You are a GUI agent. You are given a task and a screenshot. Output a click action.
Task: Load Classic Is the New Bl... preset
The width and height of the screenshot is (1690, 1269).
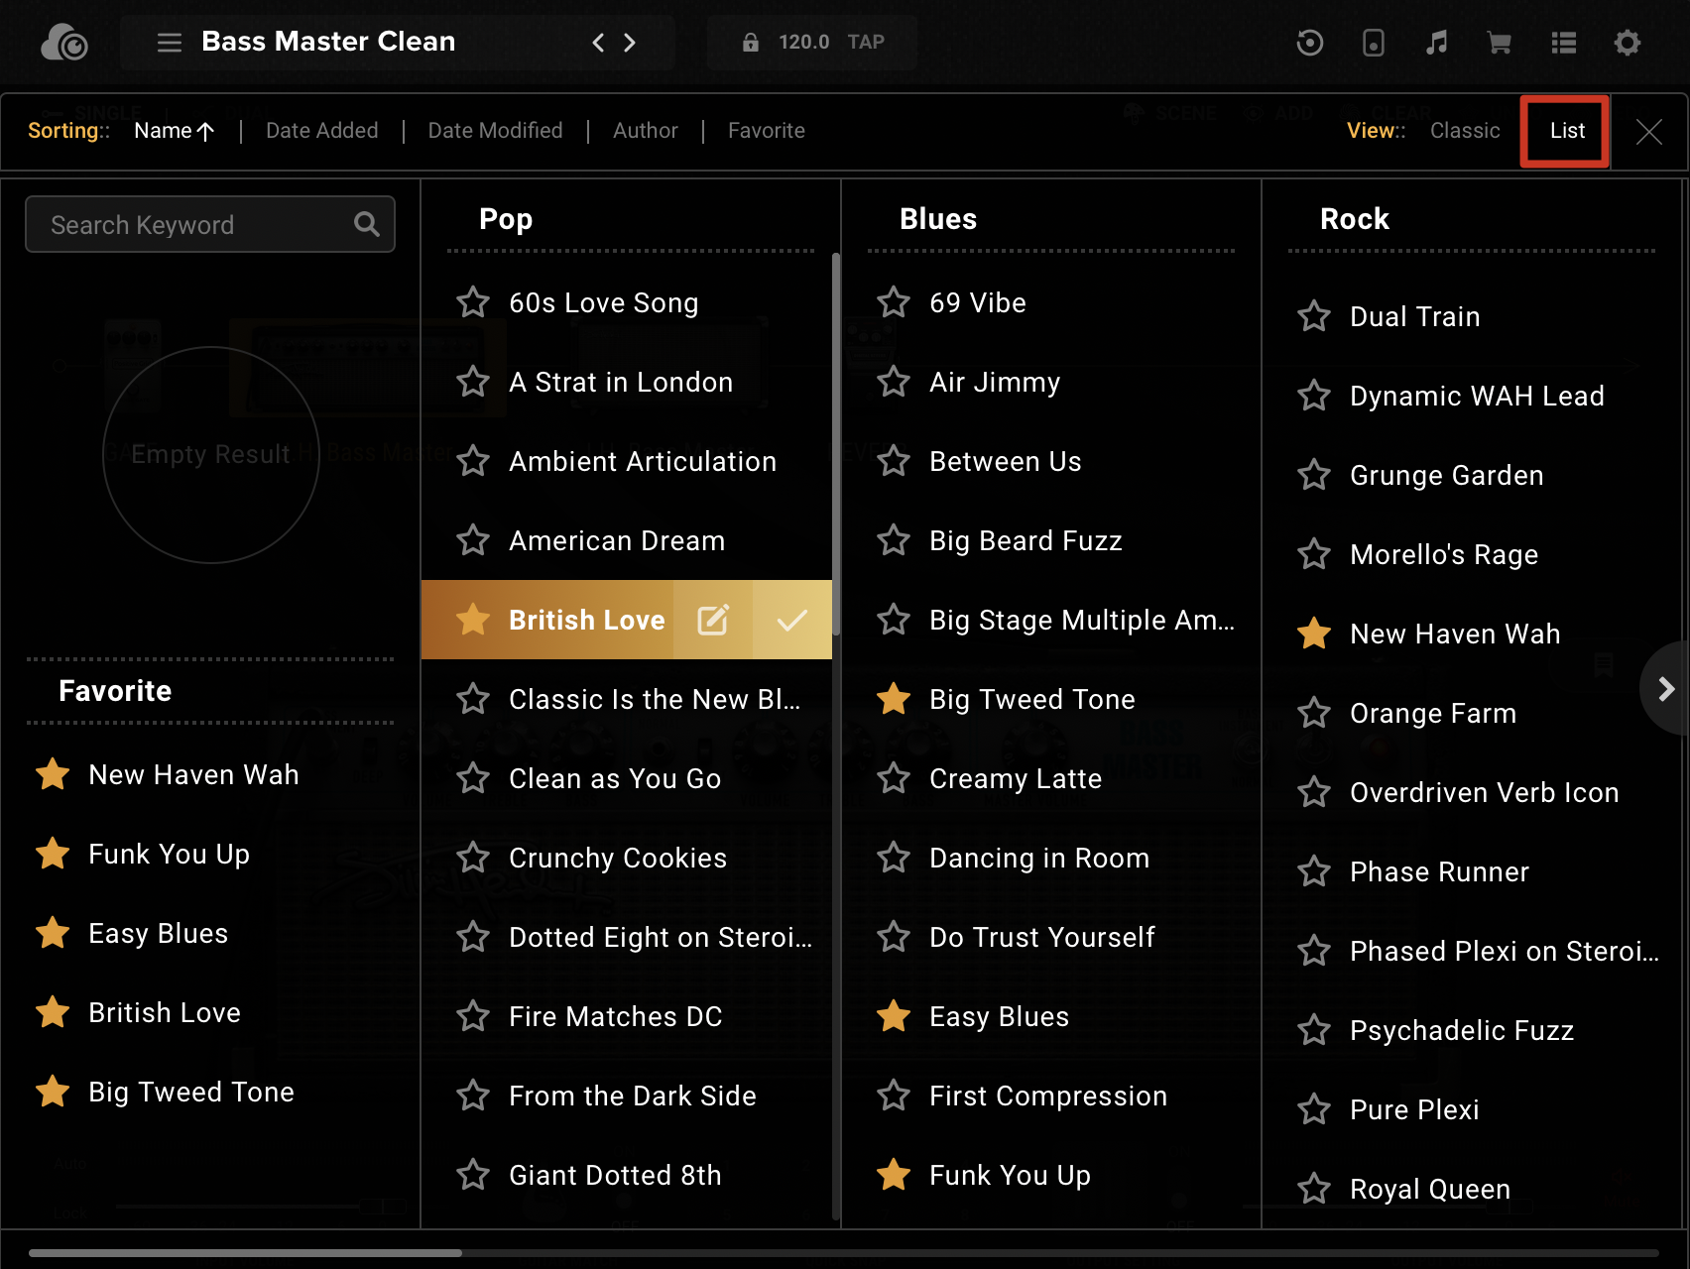point(655,699)
